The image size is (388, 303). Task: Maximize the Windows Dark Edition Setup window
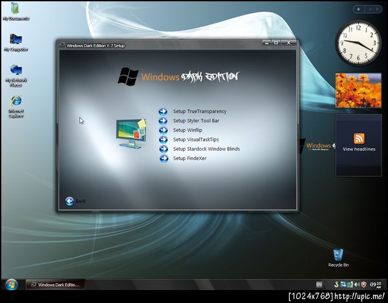[276, 43]
